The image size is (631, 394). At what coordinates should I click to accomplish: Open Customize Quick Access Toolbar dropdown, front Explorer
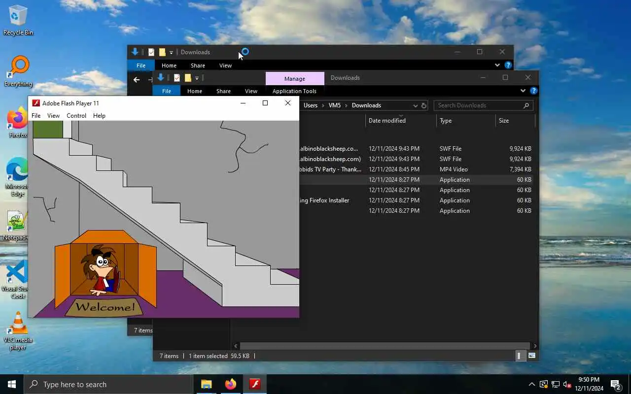coord(197,78)
